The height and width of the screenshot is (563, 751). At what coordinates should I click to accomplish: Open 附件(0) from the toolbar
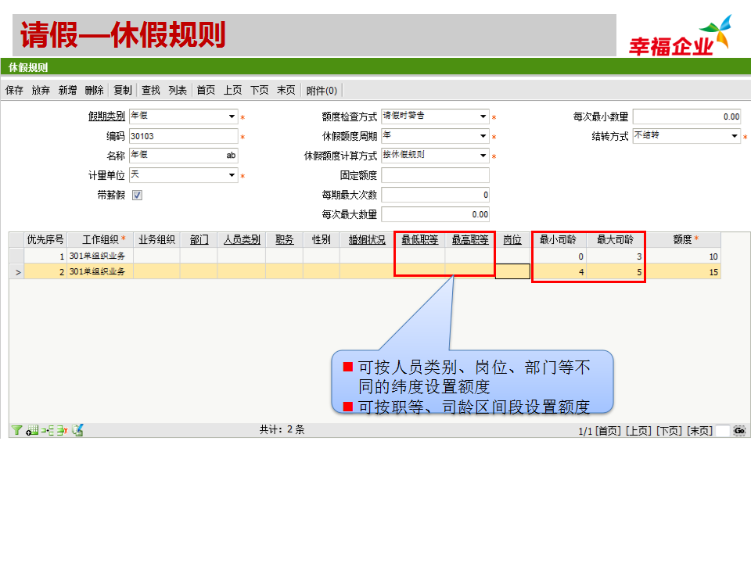pyautogui.click(x=322, y=91)
